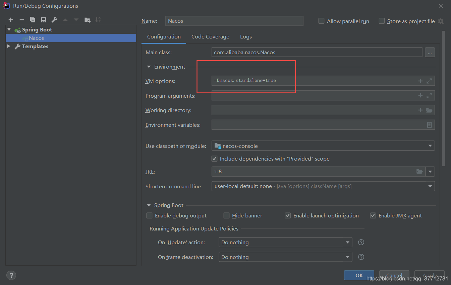
Task: Enable Store as project file
Action: [382, 21]
